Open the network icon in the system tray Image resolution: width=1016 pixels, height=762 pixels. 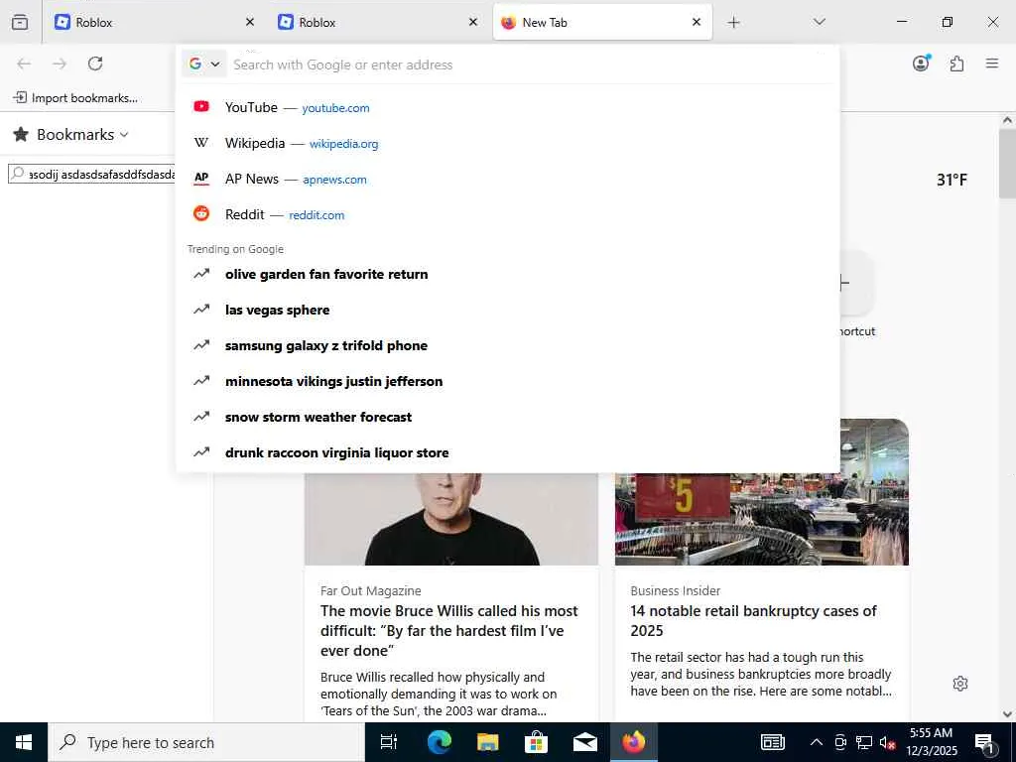click(864, 742)
